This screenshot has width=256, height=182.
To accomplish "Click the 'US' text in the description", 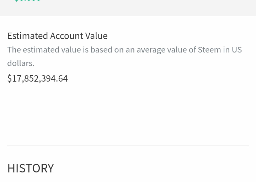I will tap(237, 49).
